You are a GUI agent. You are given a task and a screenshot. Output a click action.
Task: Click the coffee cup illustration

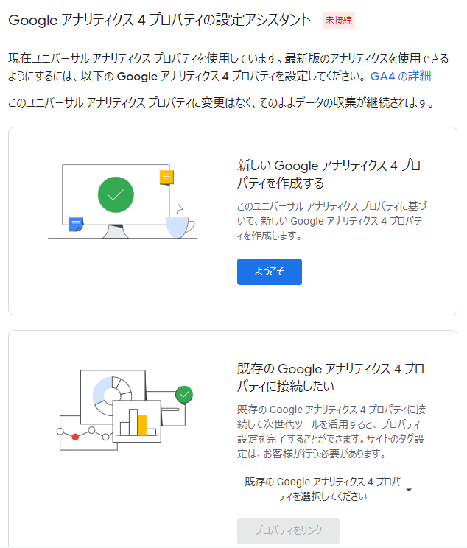click(180, 227)
